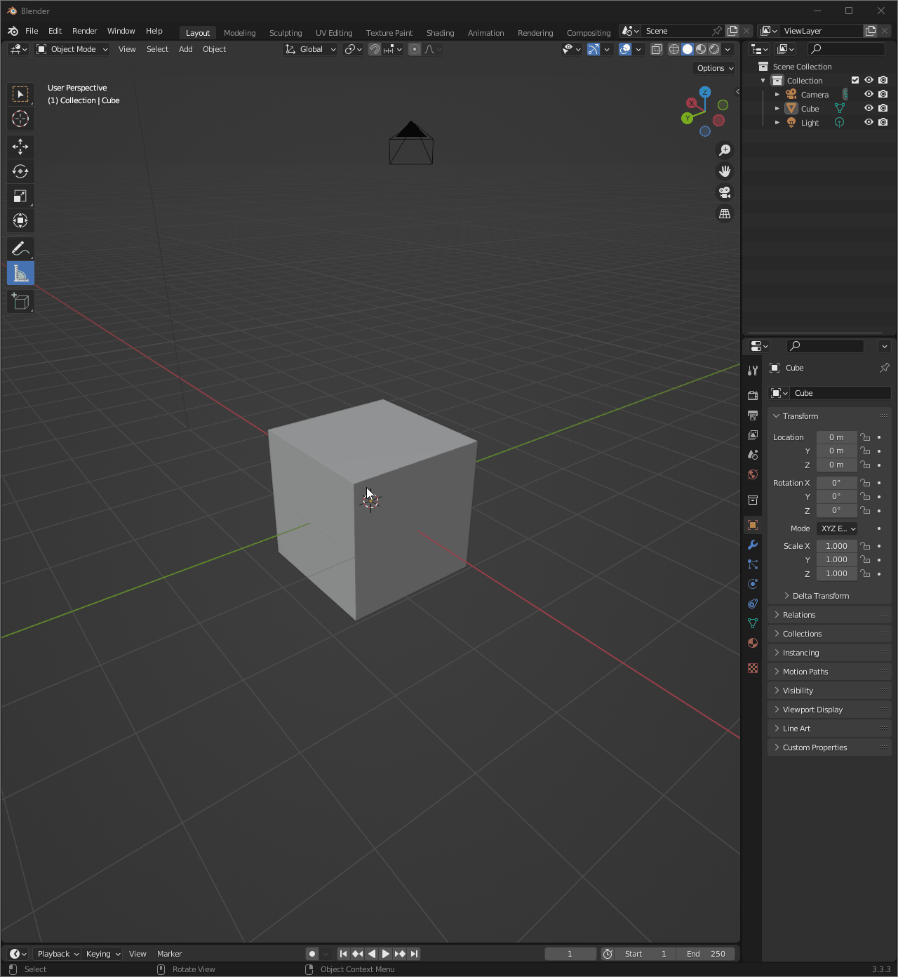The height and width of the screenshot is (977, 898).
Task: Click the Location X value field
Action: (836, 437)
